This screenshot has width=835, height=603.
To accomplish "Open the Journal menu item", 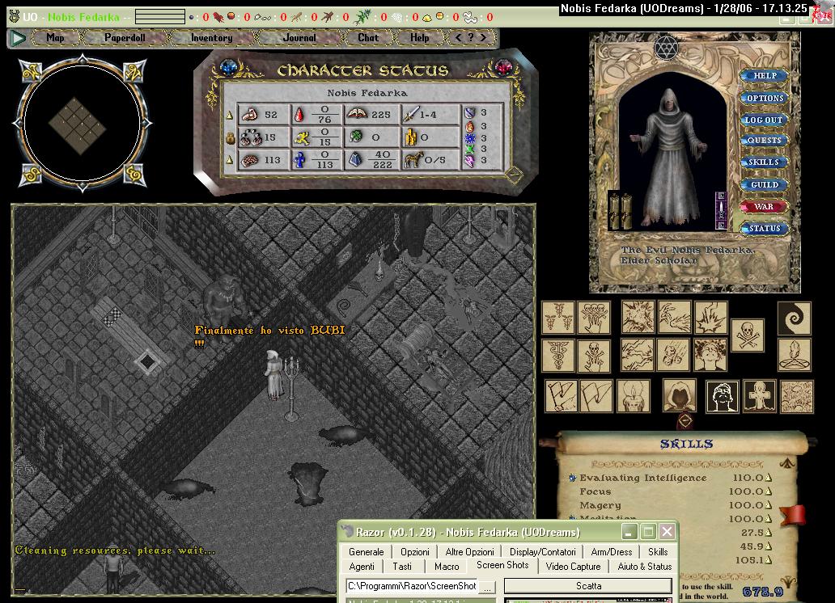I will tap(299, 38).
